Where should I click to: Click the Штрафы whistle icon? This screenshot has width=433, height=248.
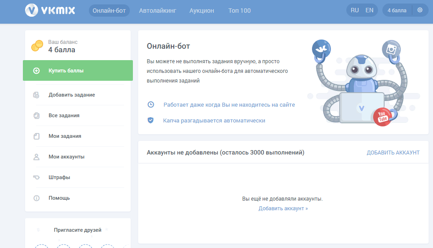(37, 177)
